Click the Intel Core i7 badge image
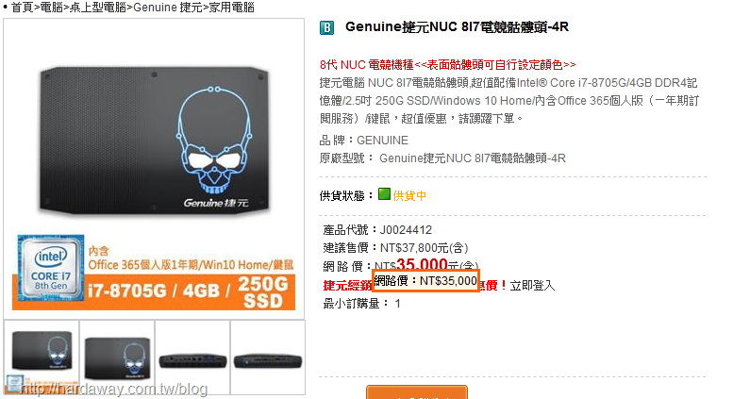The height and width of the screenshot is (399, 733). (x=51, y=268)
